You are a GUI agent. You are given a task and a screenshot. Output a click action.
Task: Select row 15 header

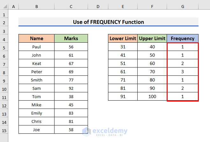[4, 131]
